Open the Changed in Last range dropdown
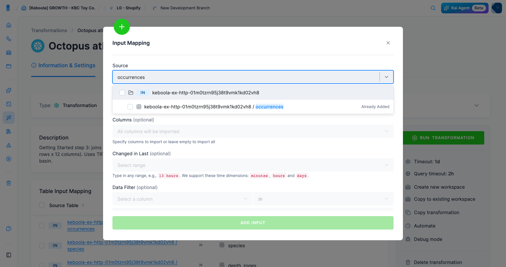 click(253, 165)
